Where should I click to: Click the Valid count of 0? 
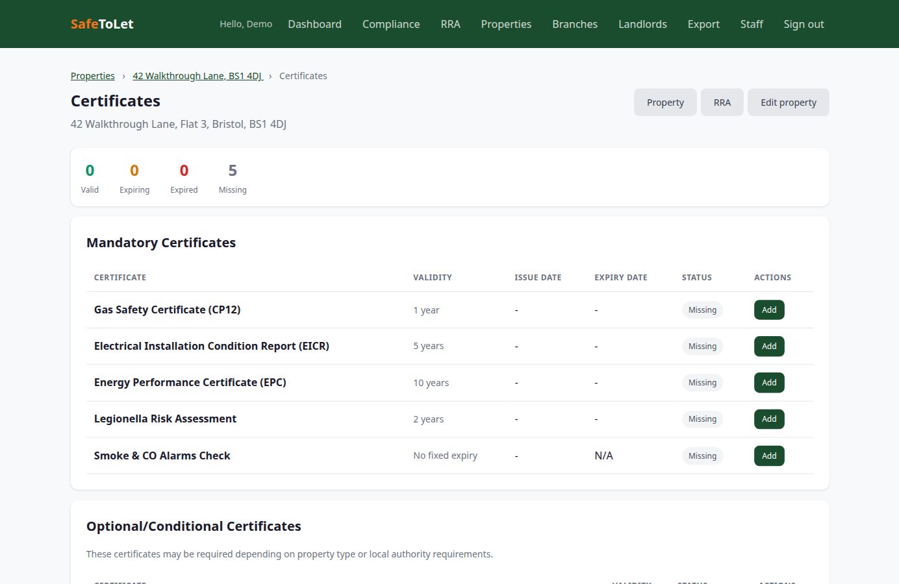pos(90,171)
